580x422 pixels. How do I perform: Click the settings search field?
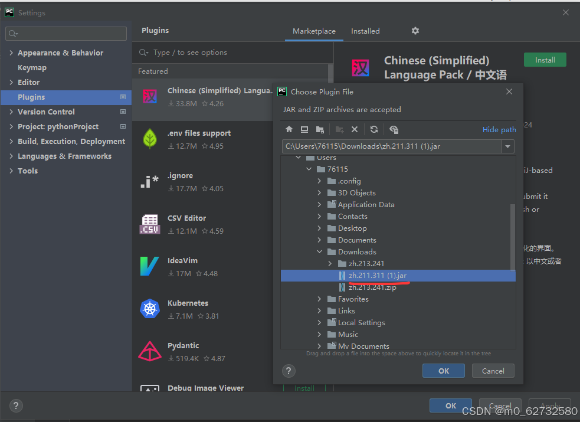click(x=66, y=34)
